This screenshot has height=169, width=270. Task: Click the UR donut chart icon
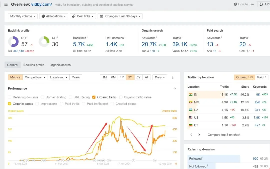click(x=44, y=41)
